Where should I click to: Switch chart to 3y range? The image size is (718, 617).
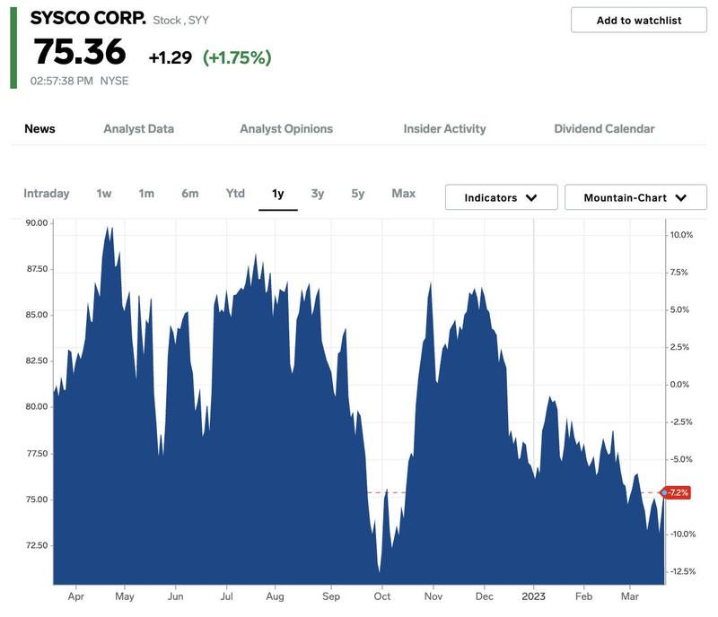coord(318,194)
